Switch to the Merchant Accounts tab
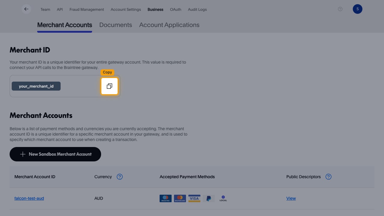 (64, 25)
